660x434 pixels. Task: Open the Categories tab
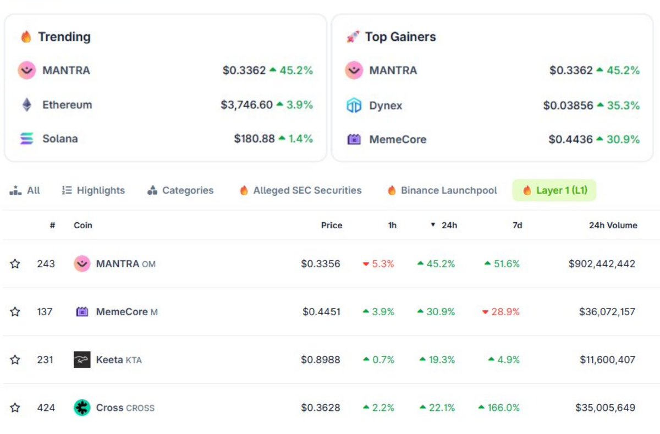pyautogui.click(x=180, y=190)
